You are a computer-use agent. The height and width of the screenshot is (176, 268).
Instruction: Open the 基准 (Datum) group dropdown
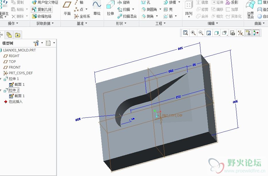tap(82, 23)
